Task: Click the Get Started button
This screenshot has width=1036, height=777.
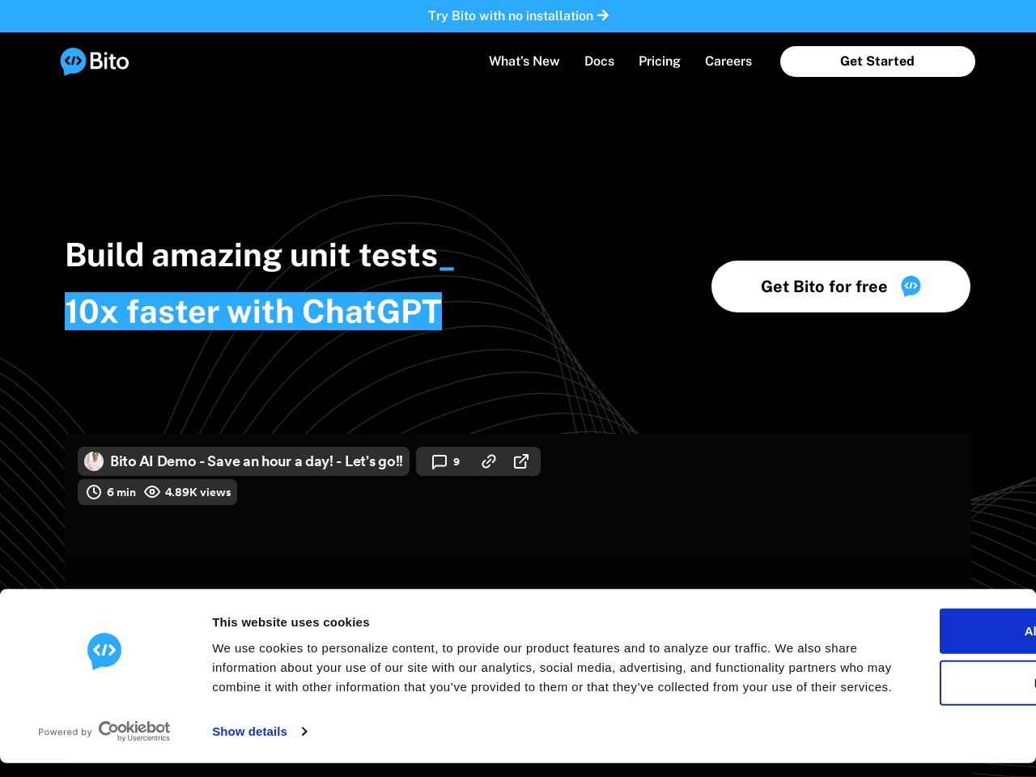Action: [x=877, y=62]
